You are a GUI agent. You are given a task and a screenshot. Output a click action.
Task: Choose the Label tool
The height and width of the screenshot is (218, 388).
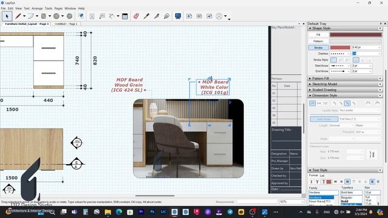click(x=102, y=16)
